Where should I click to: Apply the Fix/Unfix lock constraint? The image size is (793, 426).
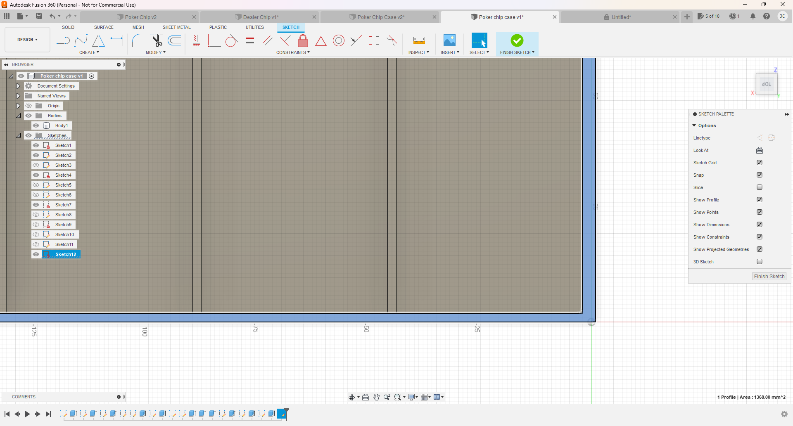click(303, 40)
